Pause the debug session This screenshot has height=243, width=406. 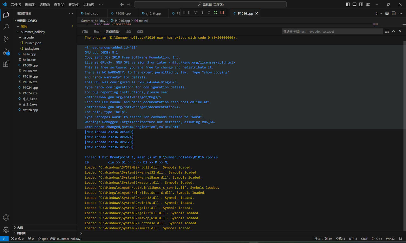click(x=189, y=13)
